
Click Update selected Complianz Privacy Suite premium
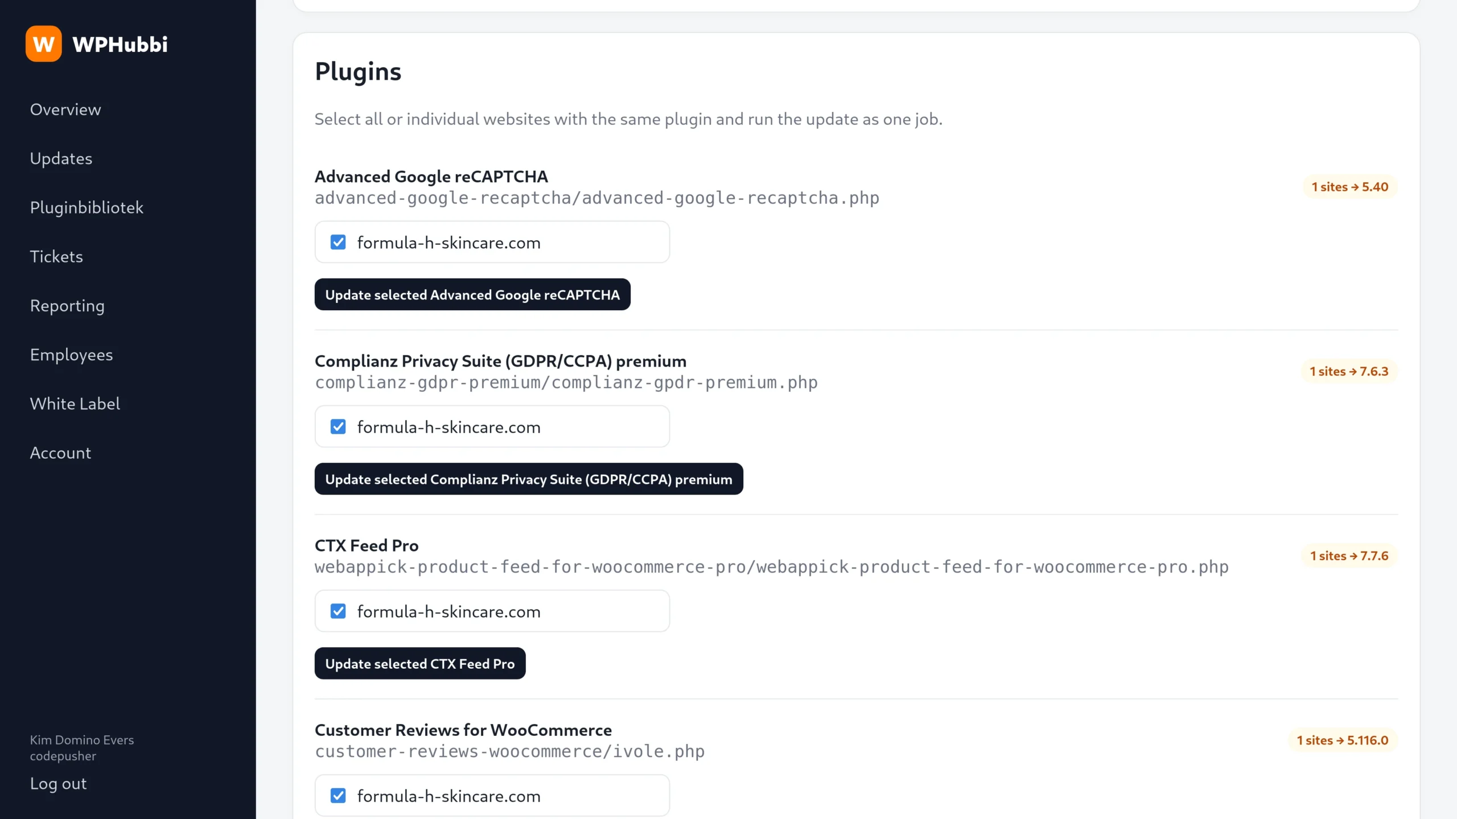pyautogui.click(x=529, y=479)
